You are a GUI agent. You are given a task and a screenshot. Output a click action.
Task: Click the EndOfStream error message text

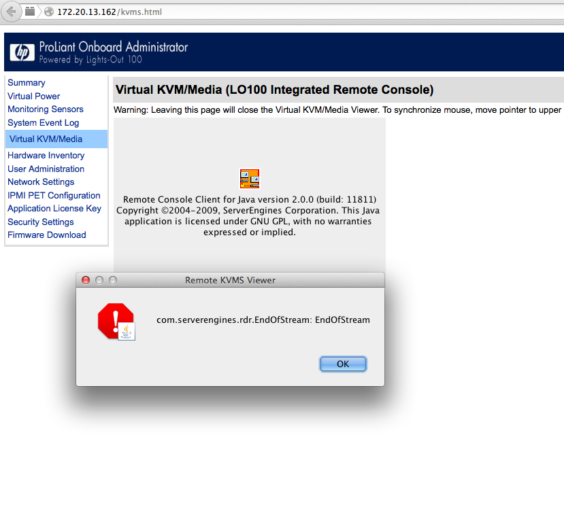tap(263, 320)
